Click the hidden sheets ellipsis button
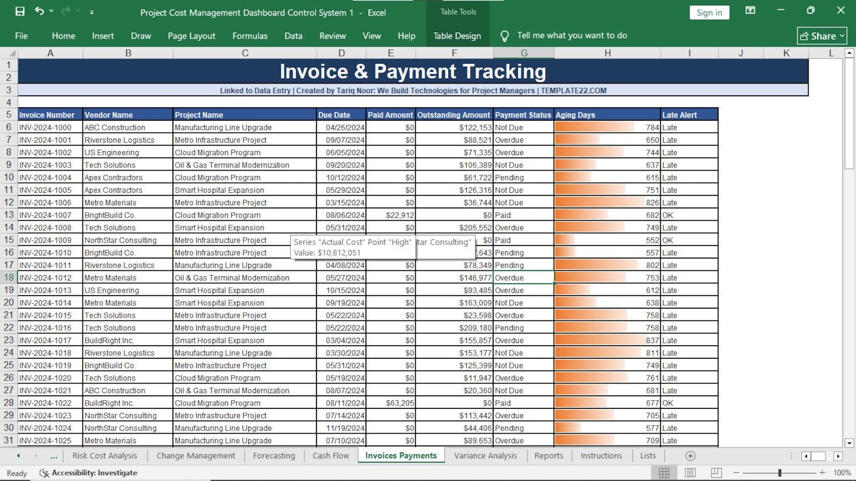Screen dimensions: 856x481 coord(53,456)
